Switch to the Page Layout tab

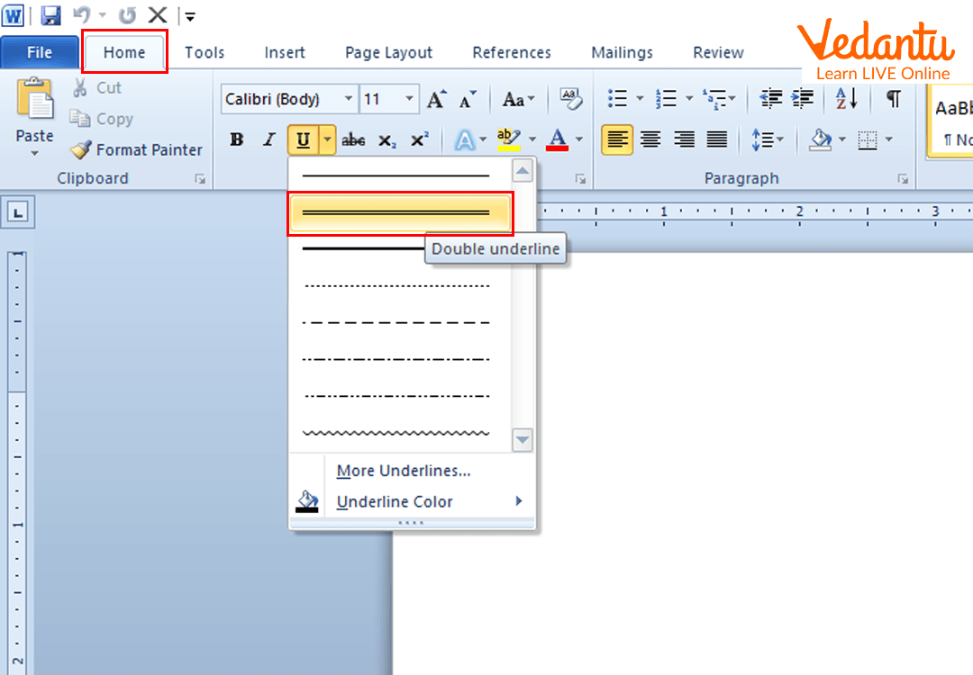tap(388, 52)
